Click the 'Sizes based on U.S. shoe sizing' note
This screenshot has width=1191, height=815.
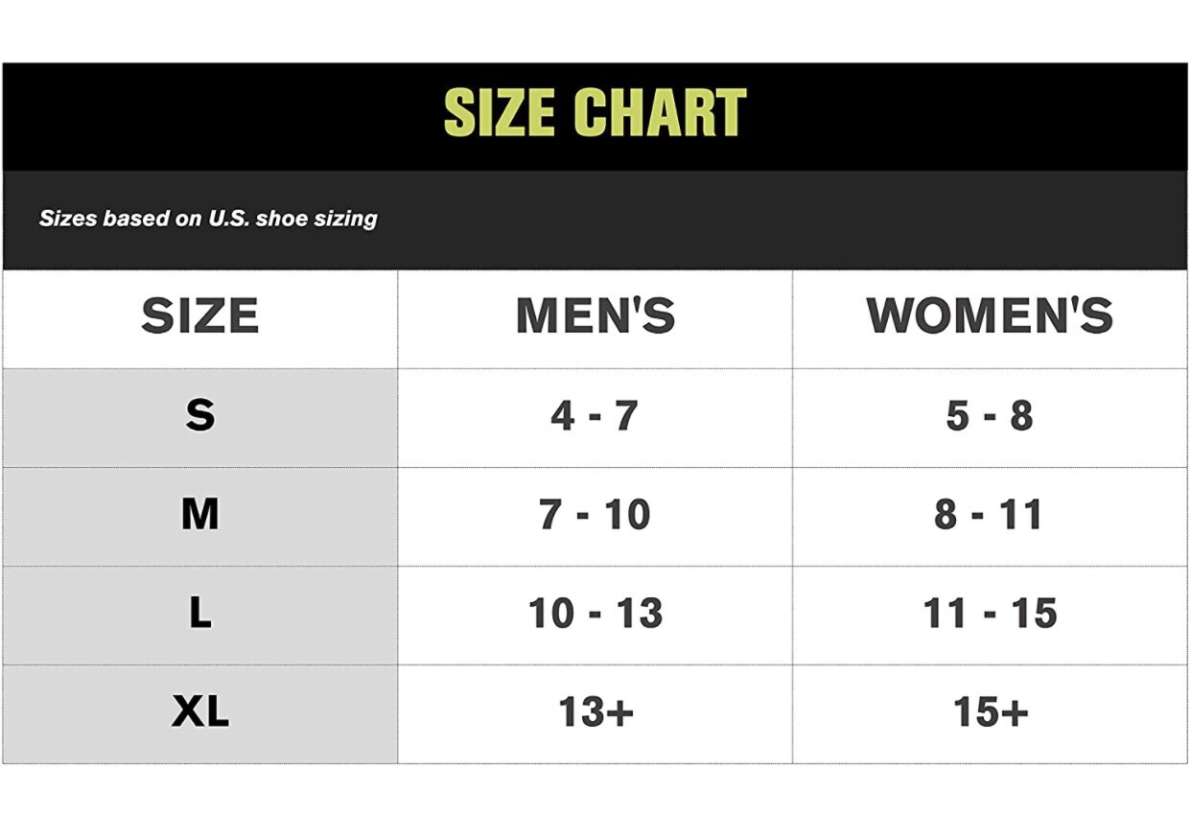tap(208, 219)
